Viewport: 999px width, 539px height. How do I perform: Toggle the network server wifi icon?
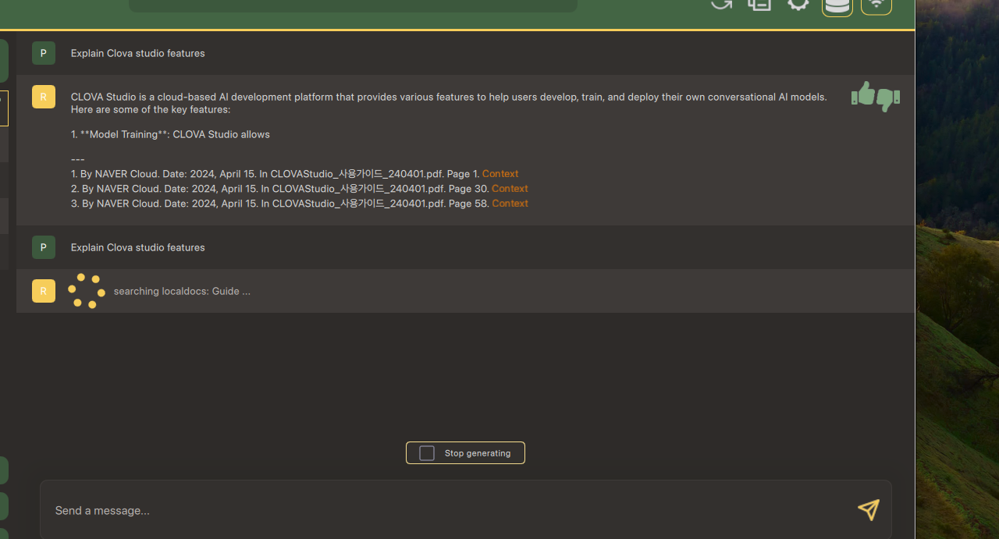point(876,5)
